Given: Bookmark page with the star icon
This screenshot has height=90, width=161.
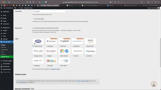Looking at the screenshot, I should pos(118,2).
